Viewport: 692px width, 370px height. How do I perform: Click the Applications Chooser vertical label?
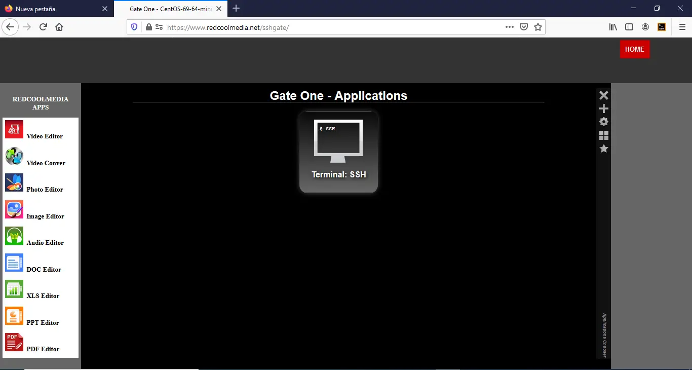[x=604, y=335]
